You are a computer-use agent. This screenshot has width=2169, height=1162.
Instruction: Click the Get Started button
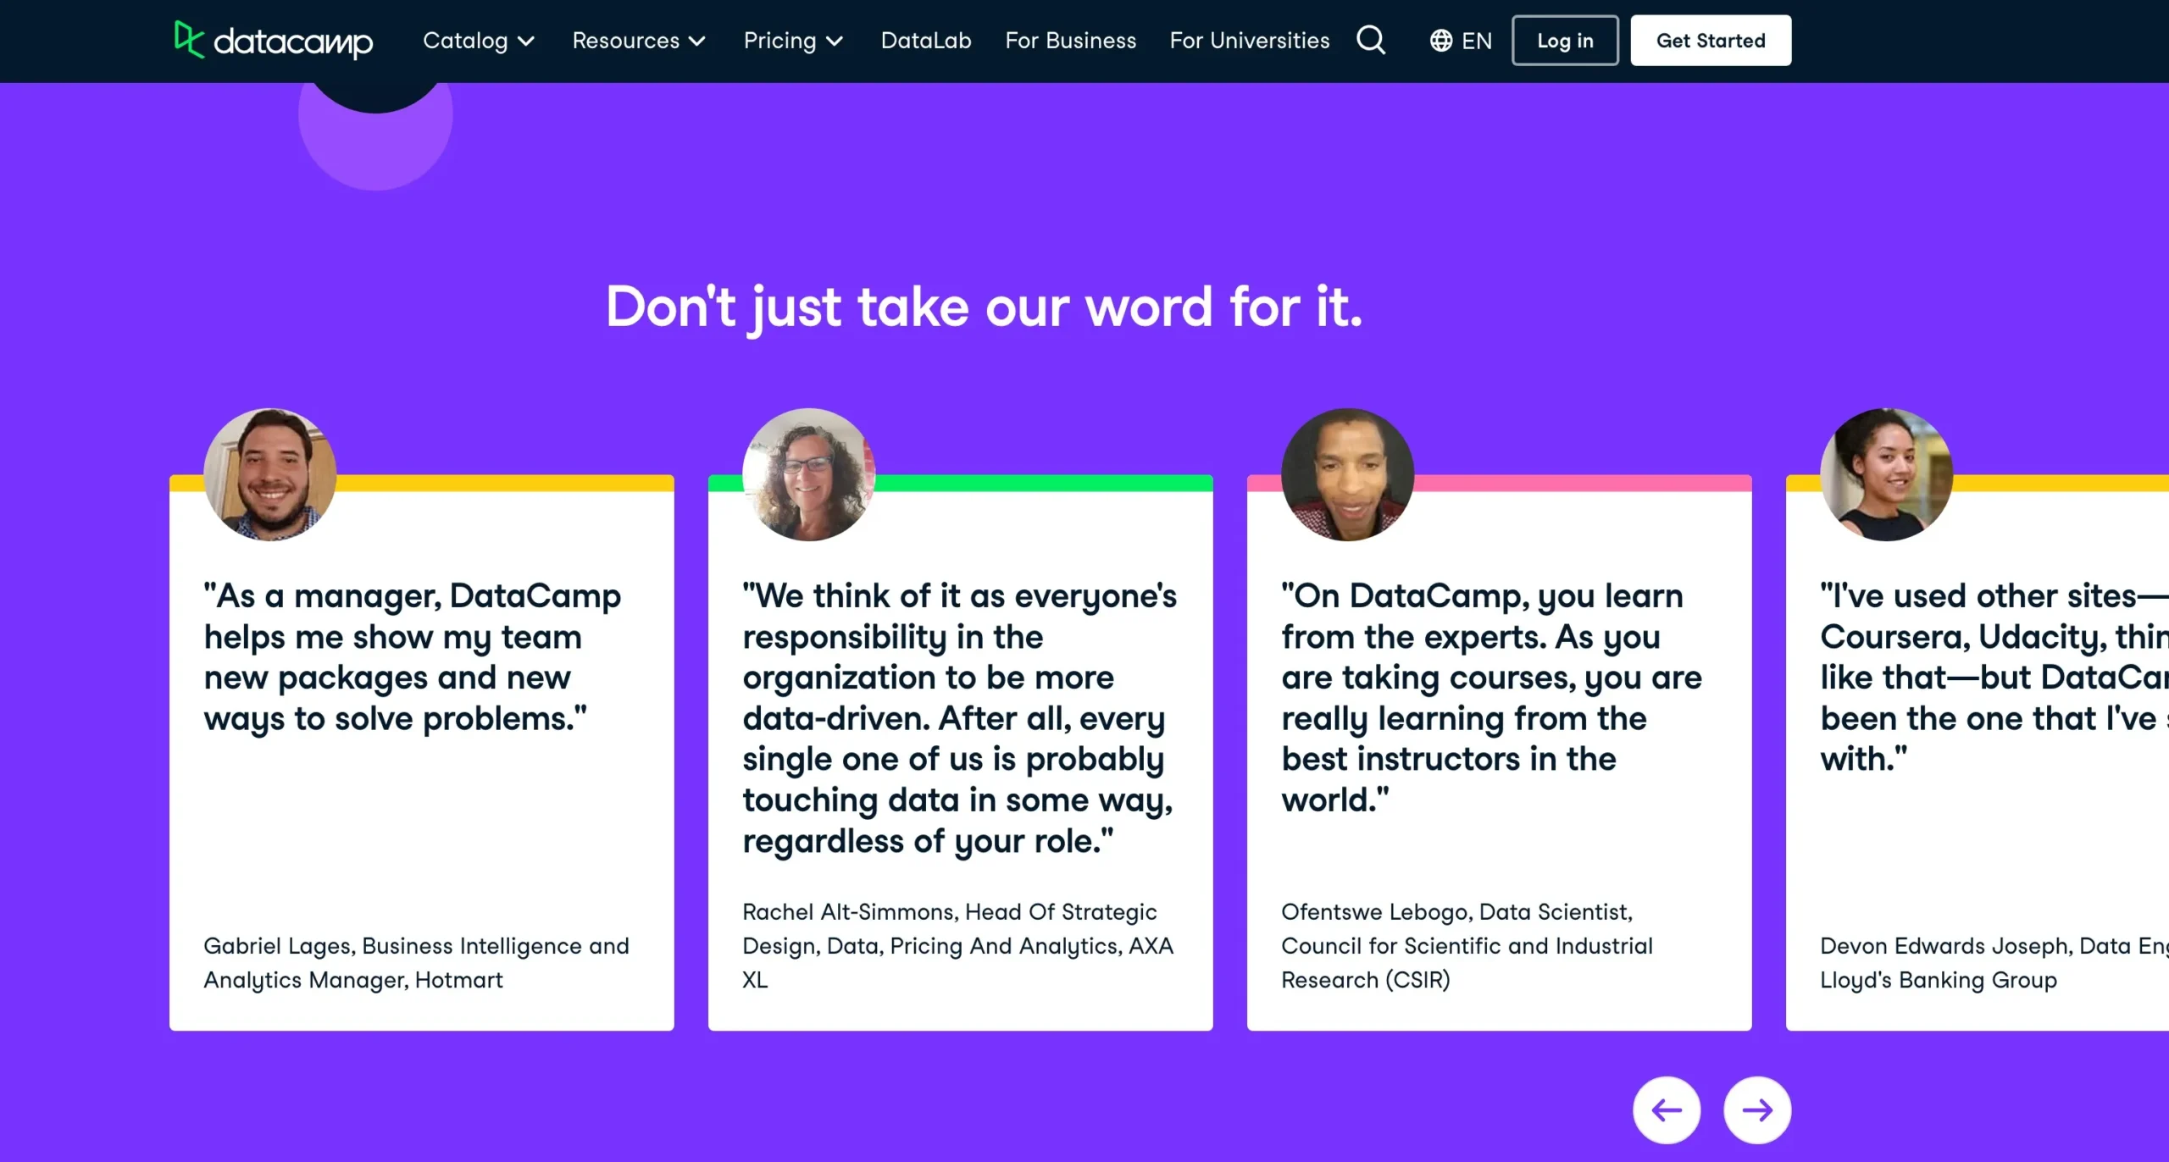click(1710, 41)
